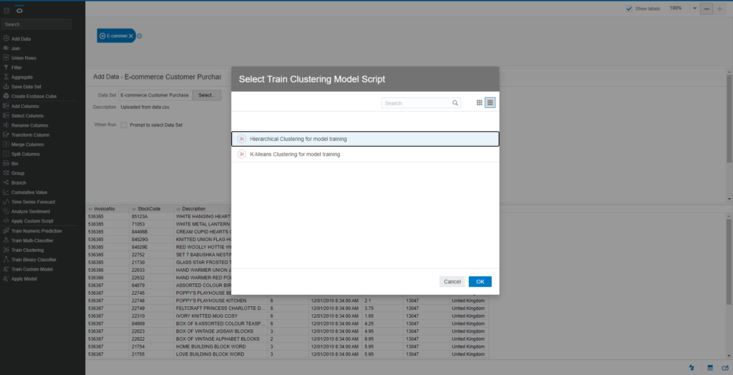Click the BOX OF VINTAGE ALPHABET BLOCKS cell
The width and height of the screenshot is (733, 375).
(220, 339)
